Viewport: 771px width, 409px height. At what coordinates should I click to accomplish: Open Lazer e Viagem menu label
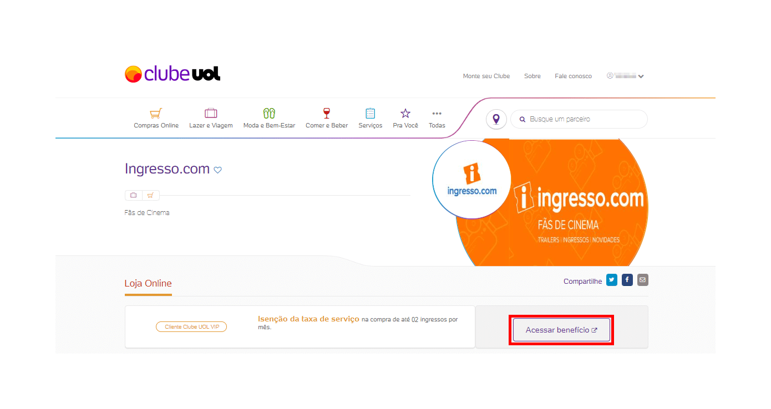point(211,126)
